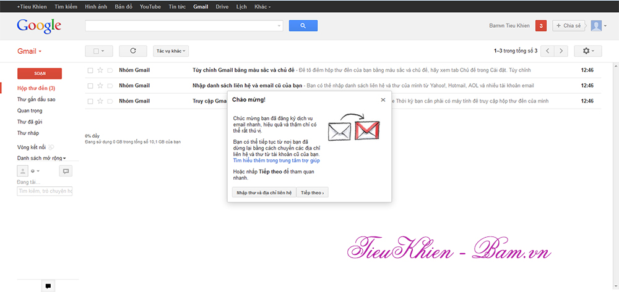Mark importance on Truy cập Gmail message
This screenshot has width=619, height=292.
click(110, 101)
